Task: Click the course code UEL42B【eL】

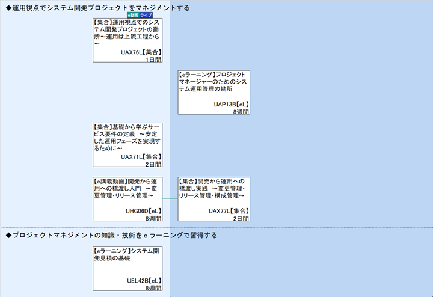Action: pos(144,281)
